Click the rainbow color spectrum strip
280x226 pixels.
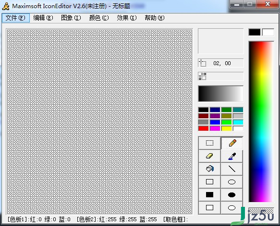click(x=261, y=122)
